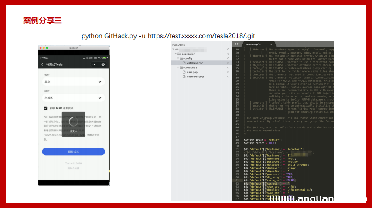Viewport: 372px width, 208px height.
Task: Collapse the config folder disclosure triangle
Action: (178, 58)
